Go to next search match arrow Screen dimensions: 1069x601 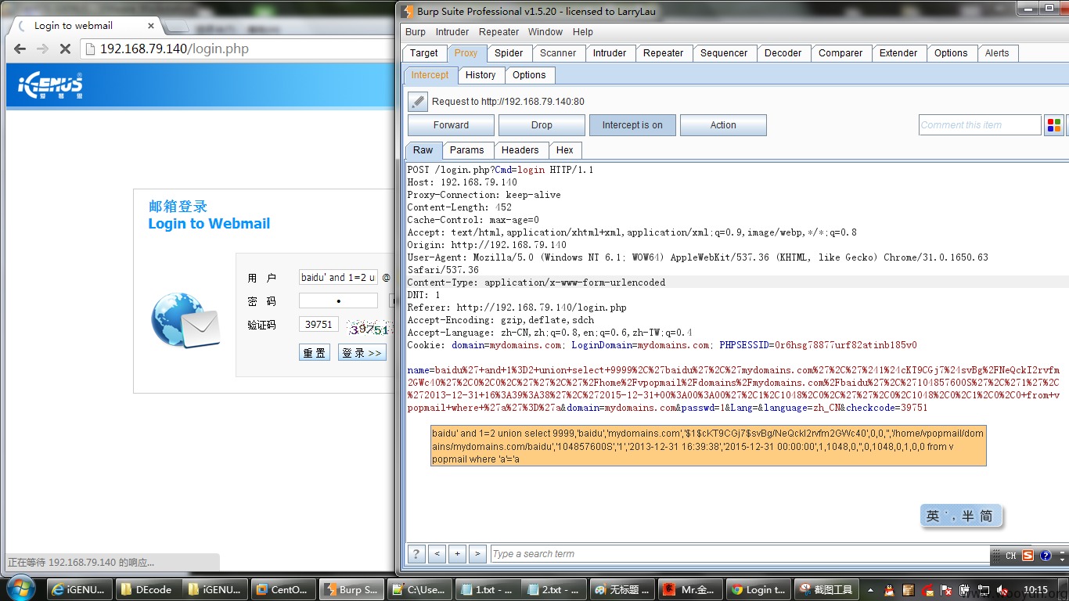(478, 553)
